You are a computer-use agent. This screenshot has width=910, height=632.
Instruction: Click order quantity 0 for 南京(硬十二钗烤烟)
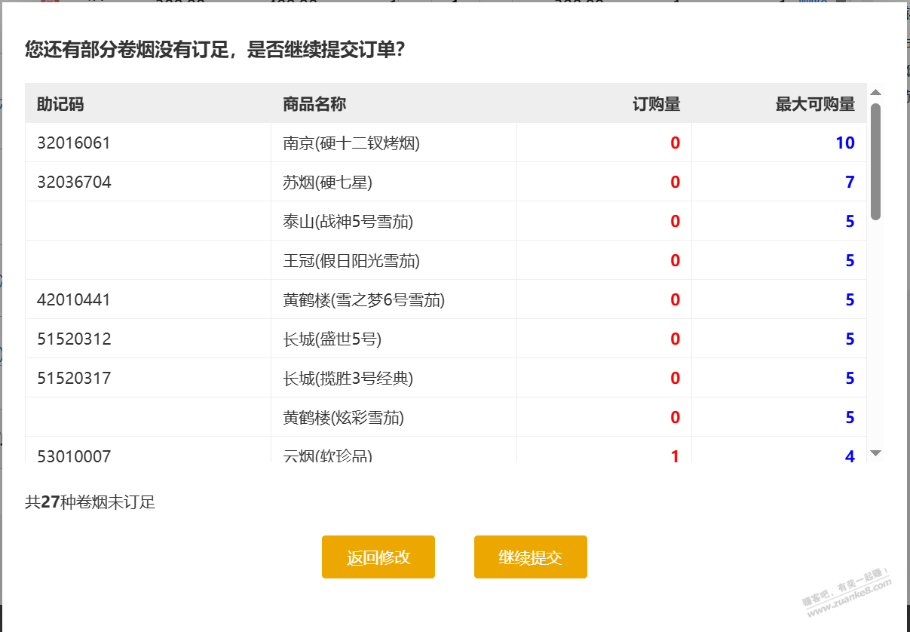coord(676,143)
